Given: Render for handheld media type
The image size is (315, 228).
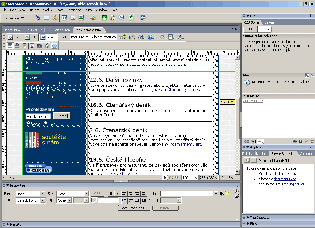Looking at the screenshot, I should pos(25,46).
